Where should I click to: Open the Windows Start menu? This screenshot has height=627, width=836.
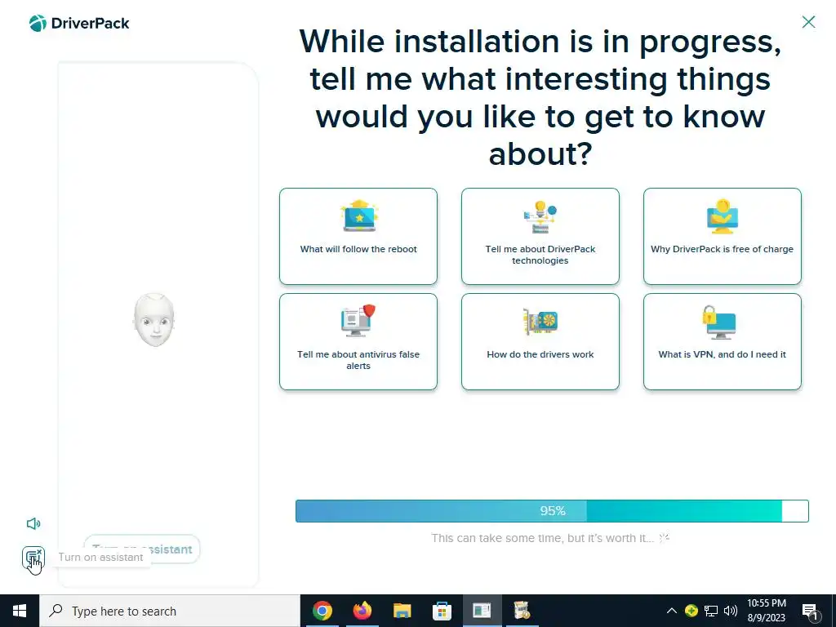point(20,611)
